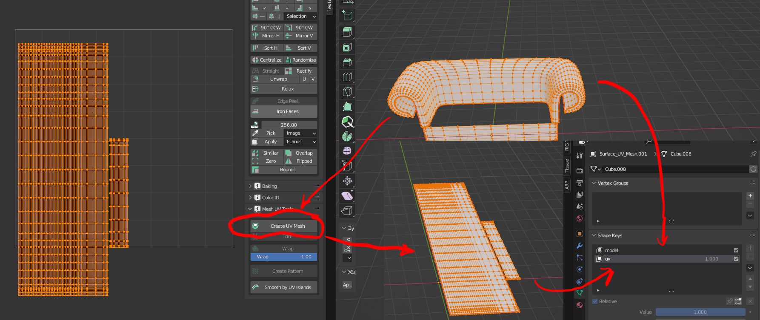The width and height of the screenshot is (760, 320).
Task: Click the blue Wrap value slider
Action: point(284,257)
